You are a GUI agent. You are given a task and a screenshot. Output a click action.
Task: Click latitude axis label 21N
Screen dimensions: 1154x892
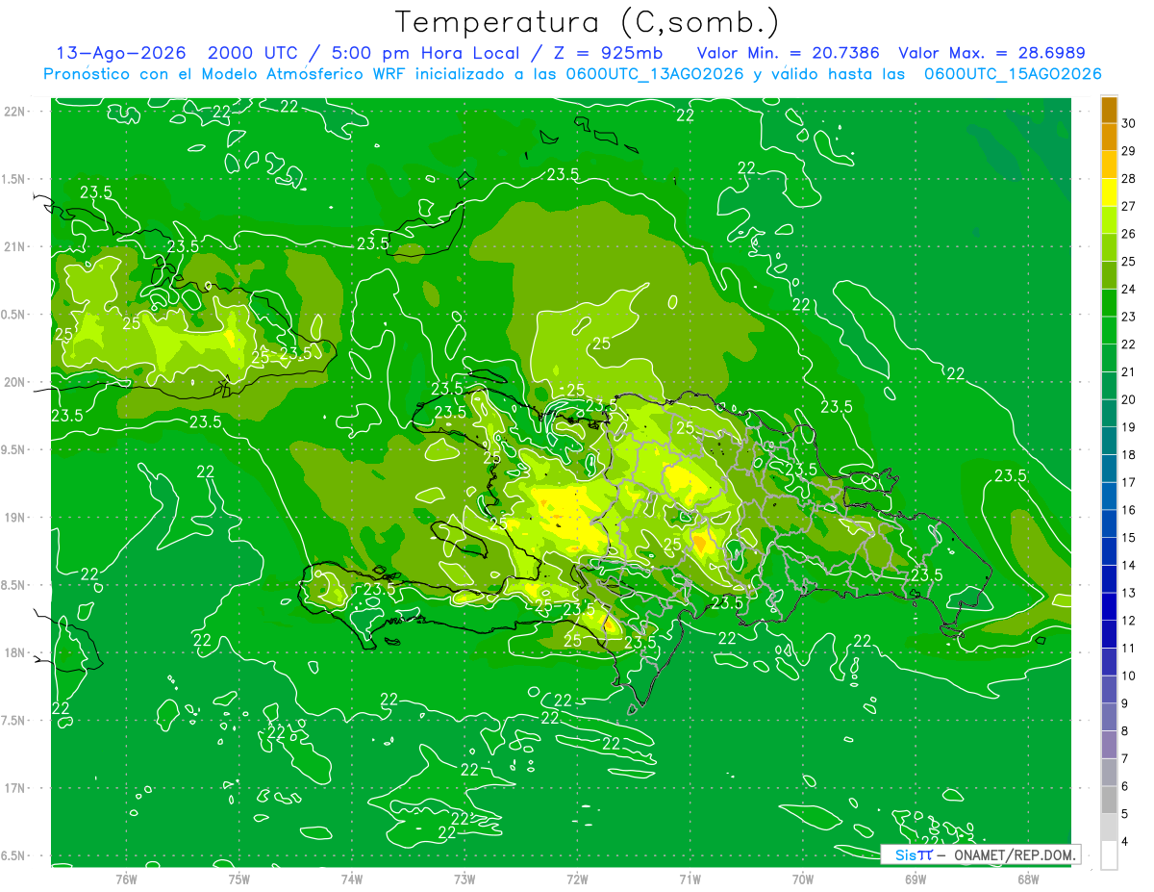point(14,246)
